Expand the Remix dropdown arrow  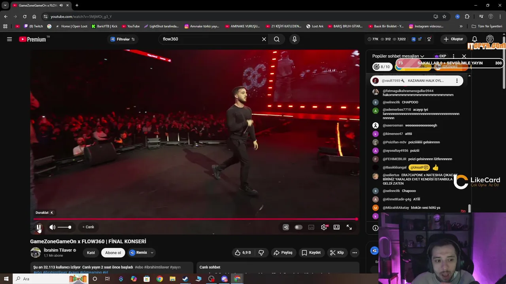coord(152,252)
